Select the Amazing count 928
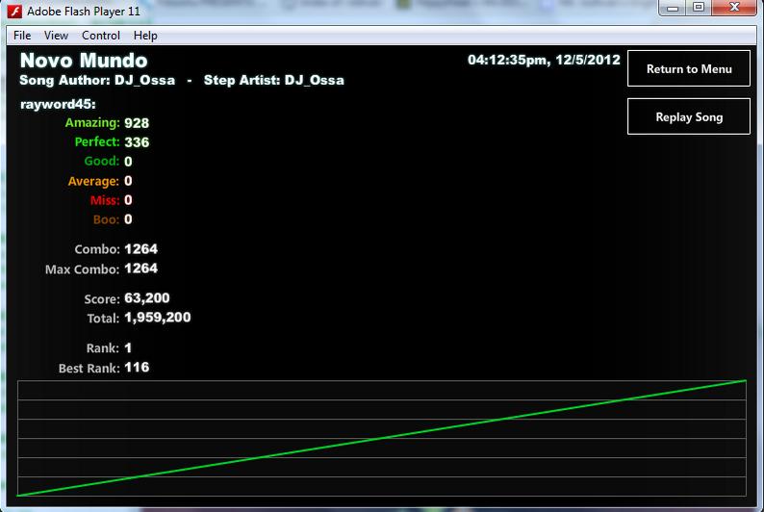Image resolution: width=764 pixels, height=512 pixels. pyautogui.click(x=137, y=123)
